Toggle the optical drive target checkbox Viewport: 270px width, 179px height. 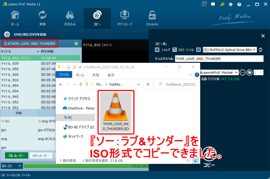pos(198,50)
